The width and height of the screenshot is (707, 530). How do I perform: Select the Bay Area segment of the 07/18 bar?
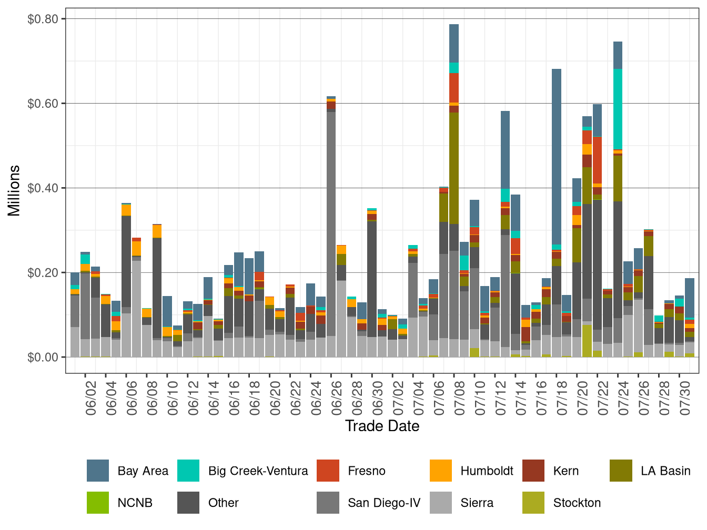click(557, 157)
